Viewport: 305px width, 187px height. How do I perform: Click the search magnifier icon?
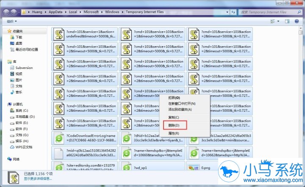coord(299,12)
